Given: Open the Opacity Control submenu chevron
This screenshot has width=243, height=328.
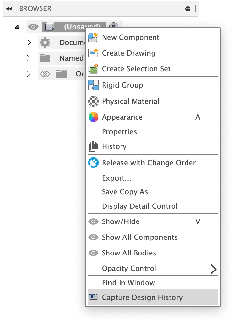Looking at the screenshot, I should (214, 269).
